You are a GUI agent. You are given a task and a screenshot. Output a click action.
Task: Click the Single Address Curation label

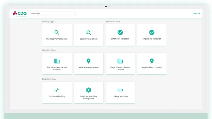click(x=152, y=67)
